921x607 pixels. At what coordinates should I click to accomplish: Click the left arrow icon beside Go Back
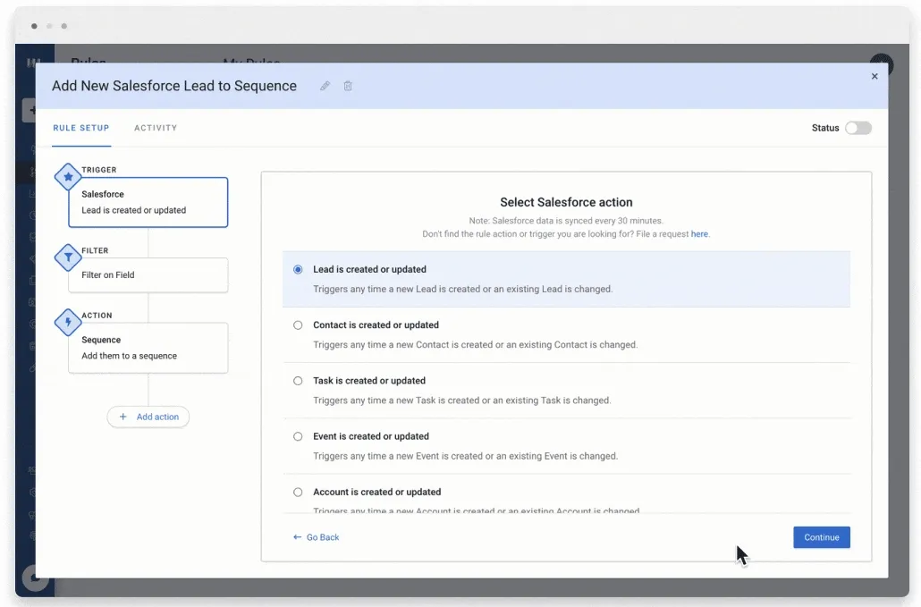297,537
